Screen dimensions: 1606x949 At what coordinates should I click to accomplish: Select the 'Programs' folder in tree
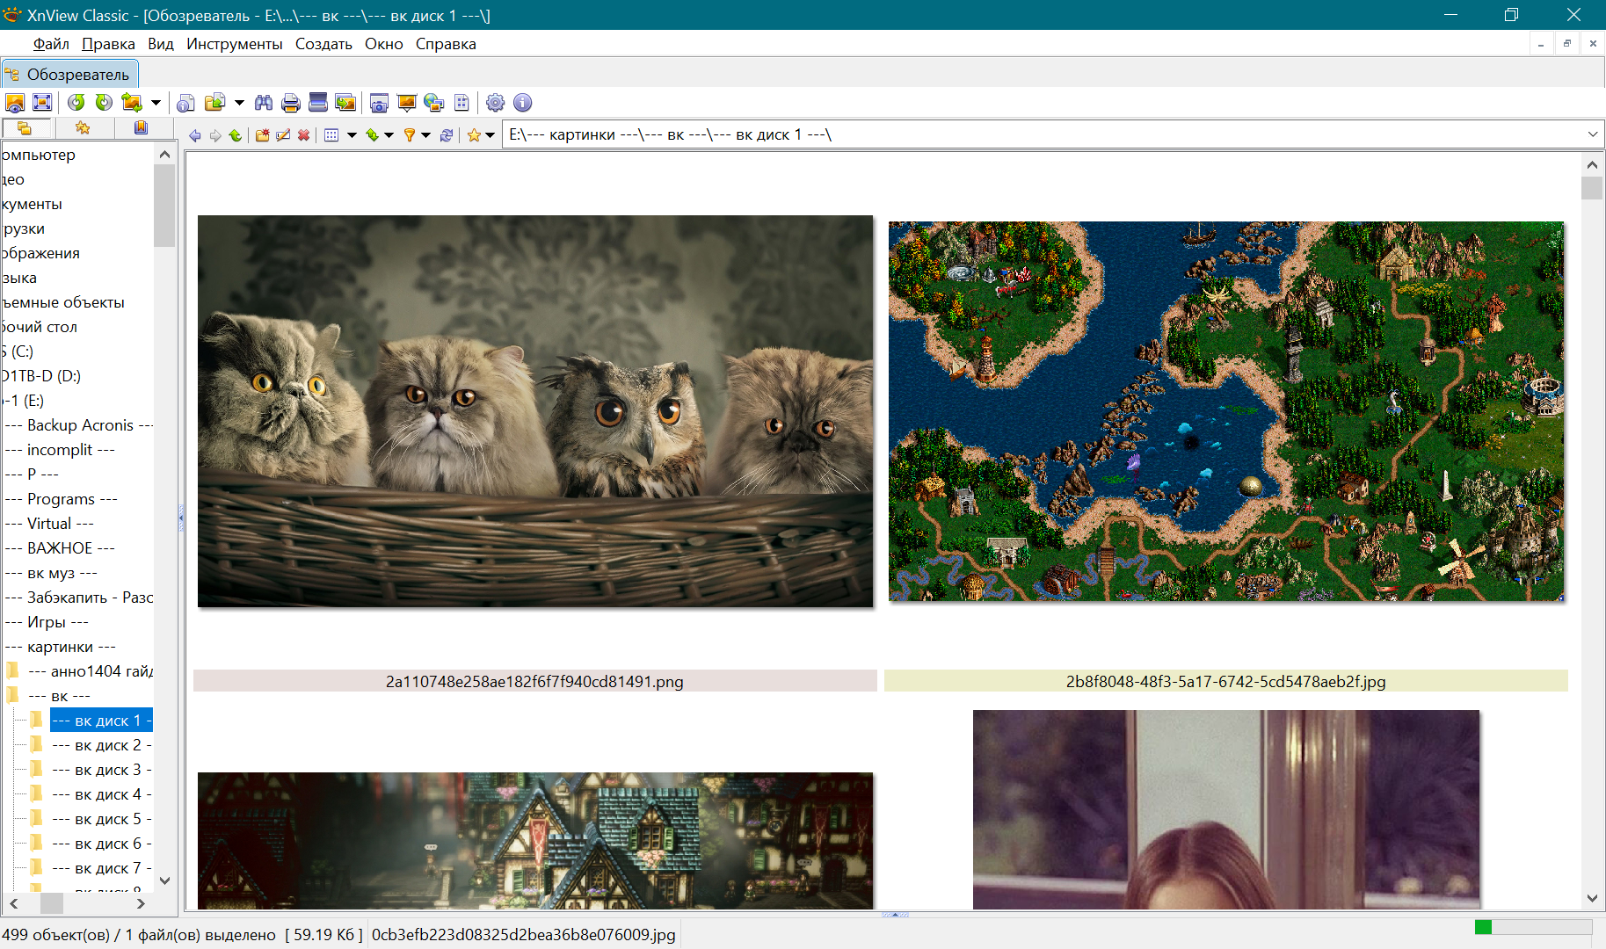tap(61, 499)
